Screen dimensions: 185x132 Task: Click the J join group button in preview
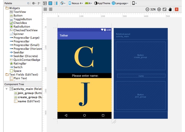coord(84,95)
